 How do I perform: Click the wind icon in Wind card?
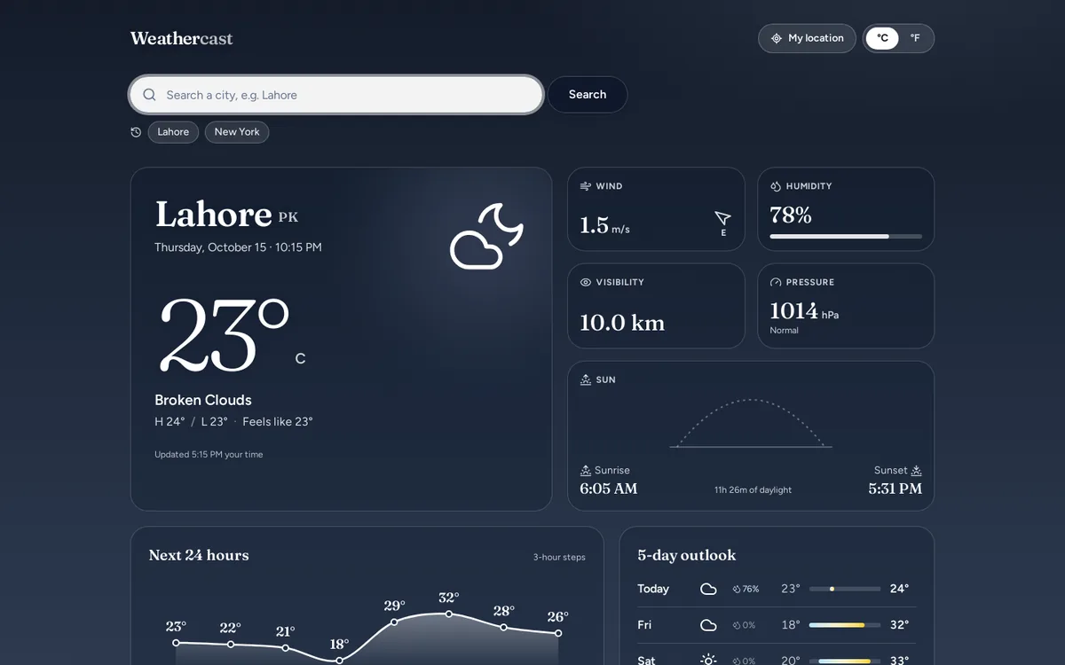[x=586, y=186]
